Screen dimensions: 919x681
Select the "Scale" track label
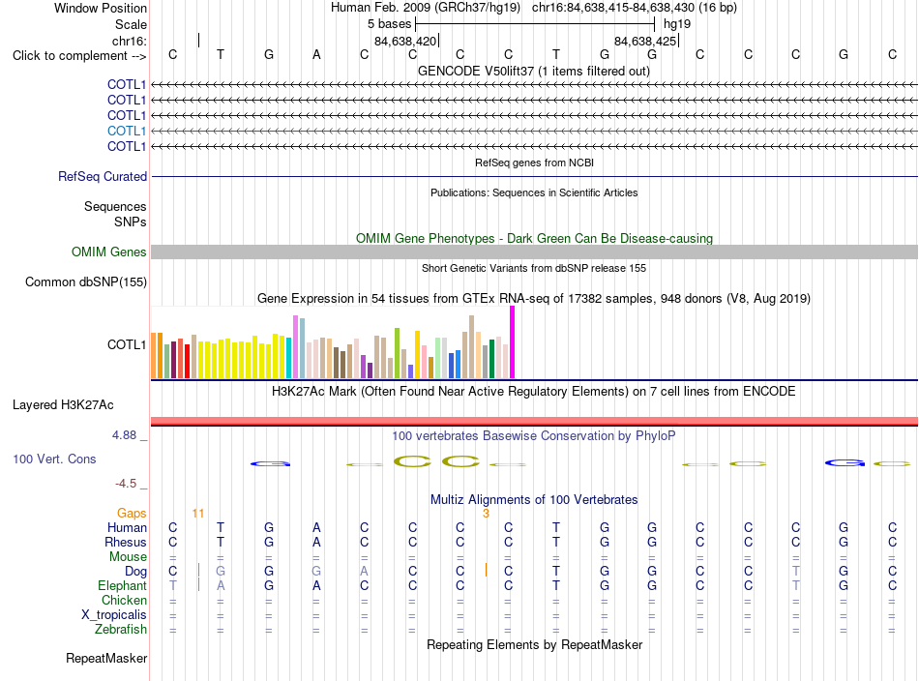[x=131, y=24]
